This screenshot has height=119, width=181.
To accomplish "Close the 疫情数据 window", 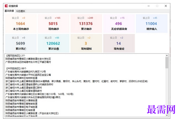I will 166,6.
